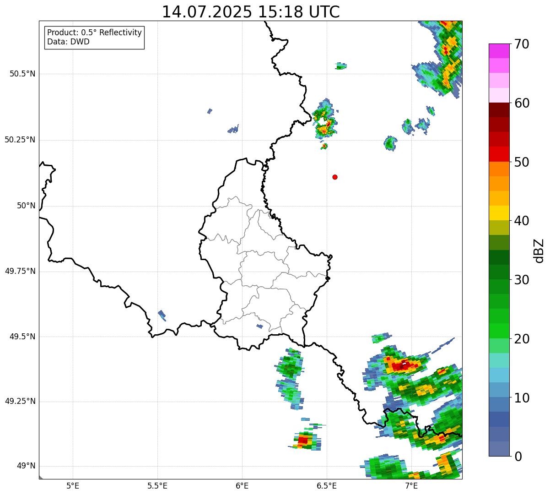Screen dimensions: 550x495
Task: Click the longitude label "6.5°E"
Action: [x=327, y=485]
